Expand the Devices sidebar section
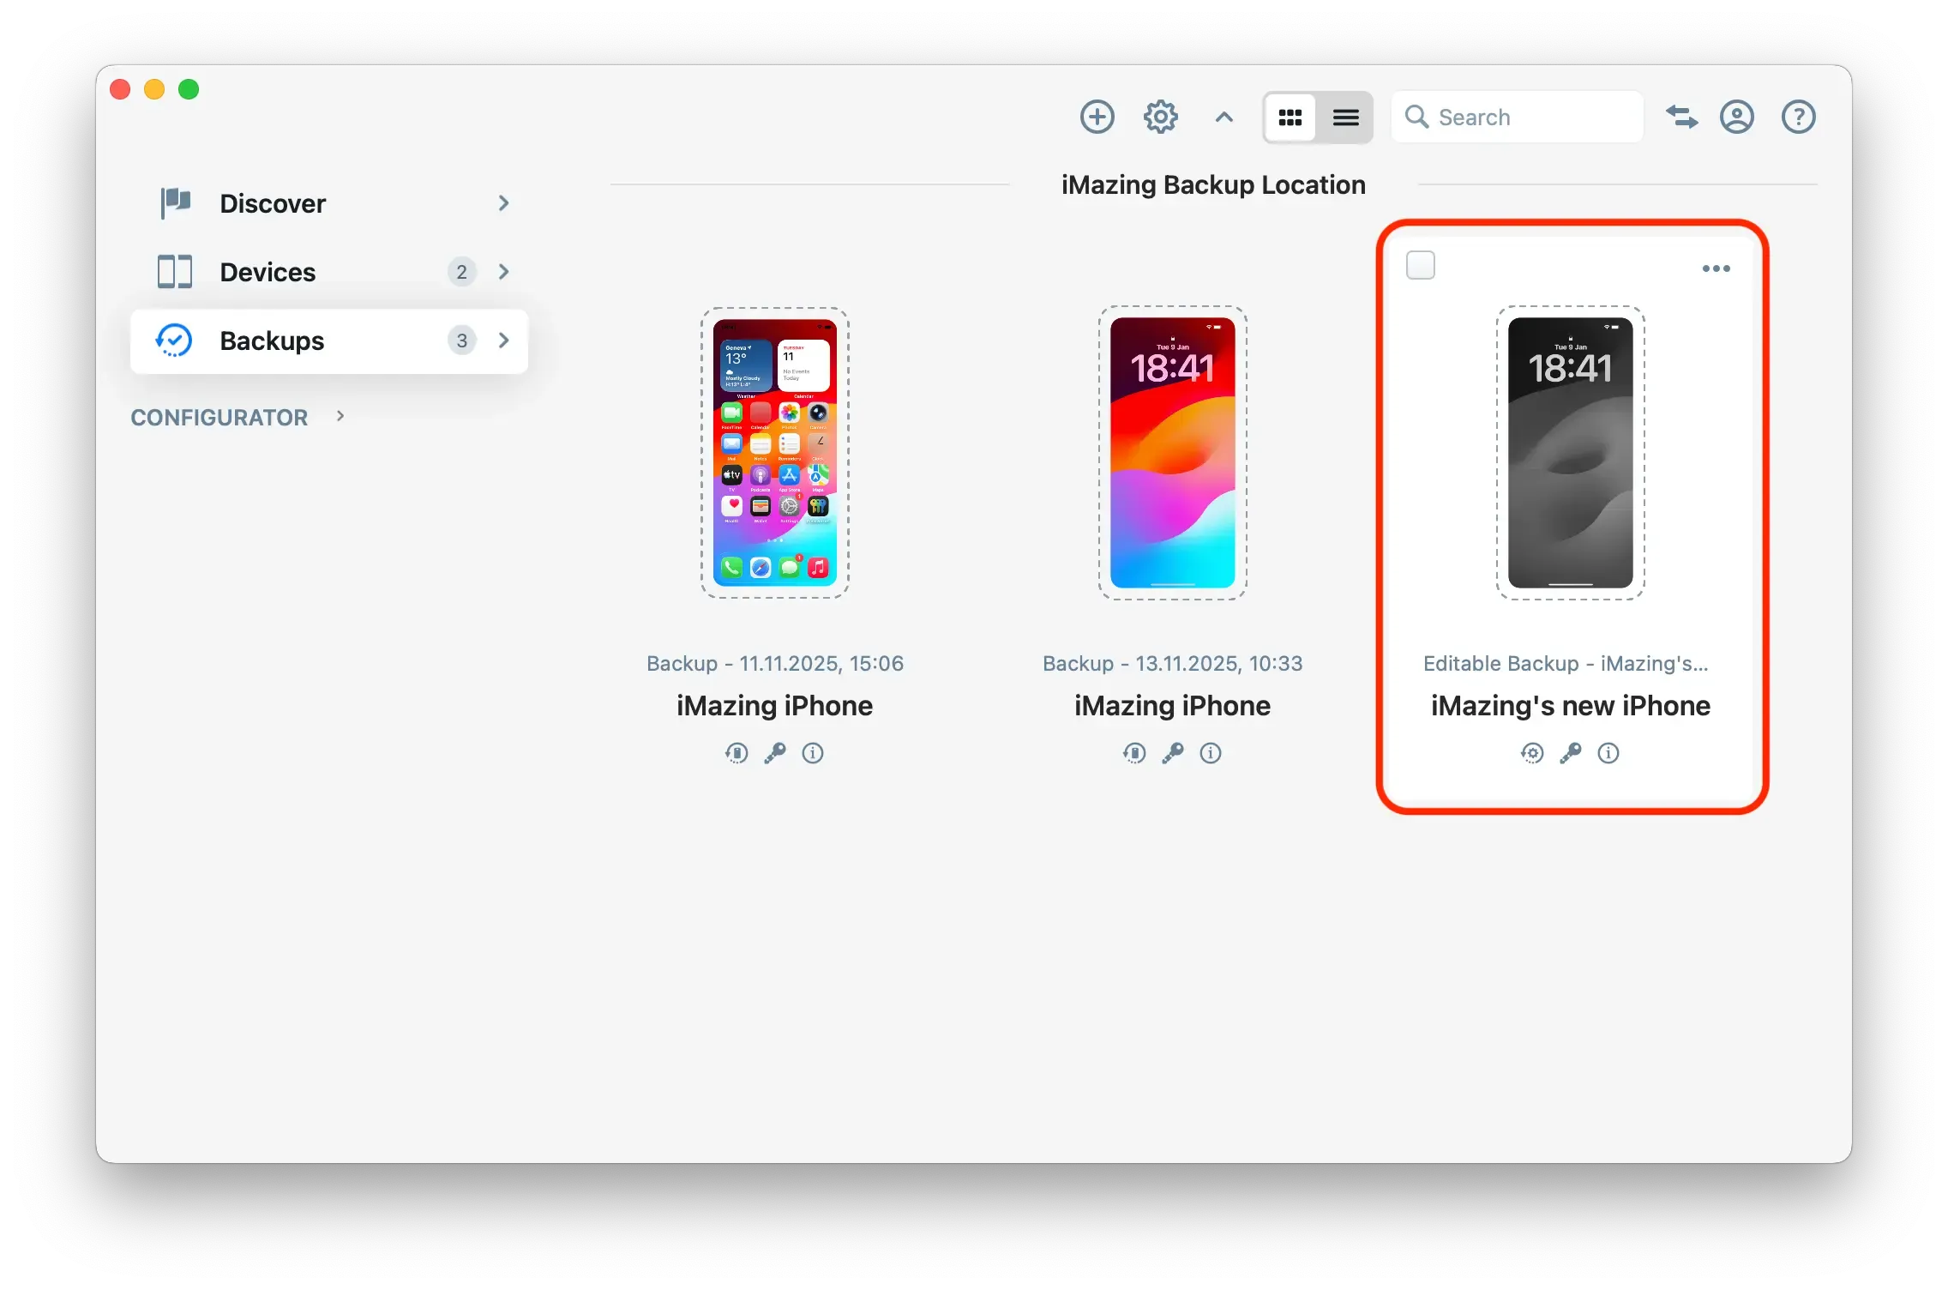The width and height of the screenshot is (1948, 1290). (x=504, y=271)
